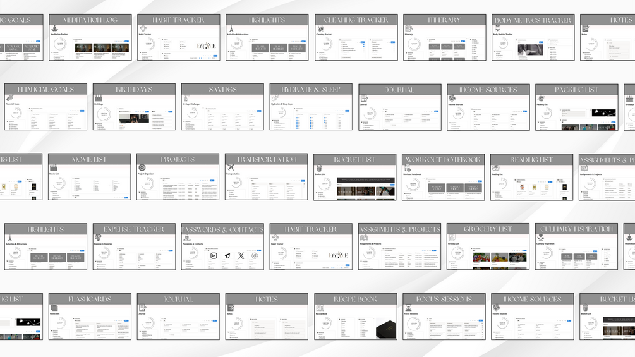Open the Transportation template thumbnail
Image resolution: width=635 pixels, height=357 pixels.
point(266,177)
